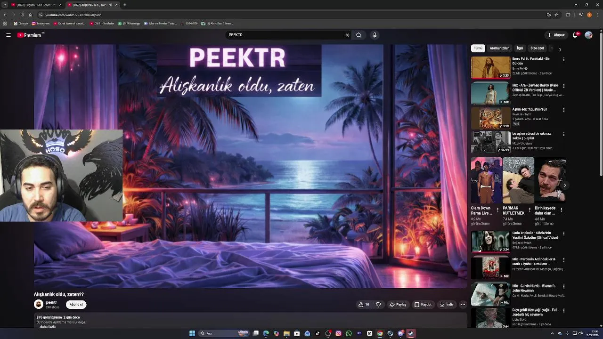Clear the PEEKTR search query
This screenshot has width=603, height=339.
click(347, 35)
